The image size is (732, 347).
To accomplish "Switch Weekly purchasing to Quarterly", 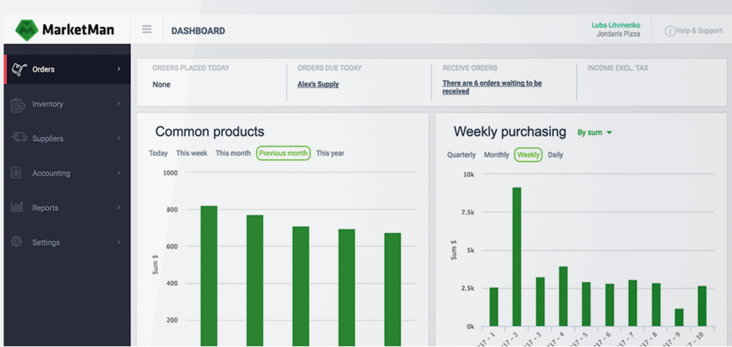I will [x=461, y=155].
